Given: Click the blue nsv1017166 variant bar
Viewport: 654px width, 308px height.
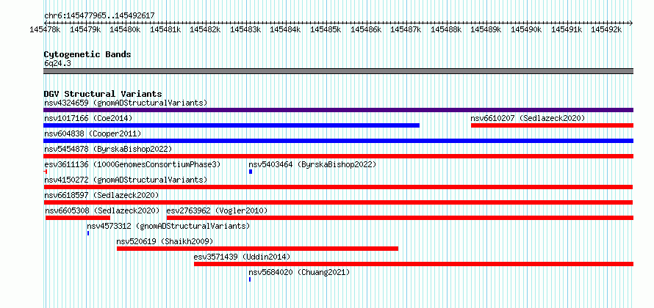Looking at the screenshot, I should pos(231,125).
